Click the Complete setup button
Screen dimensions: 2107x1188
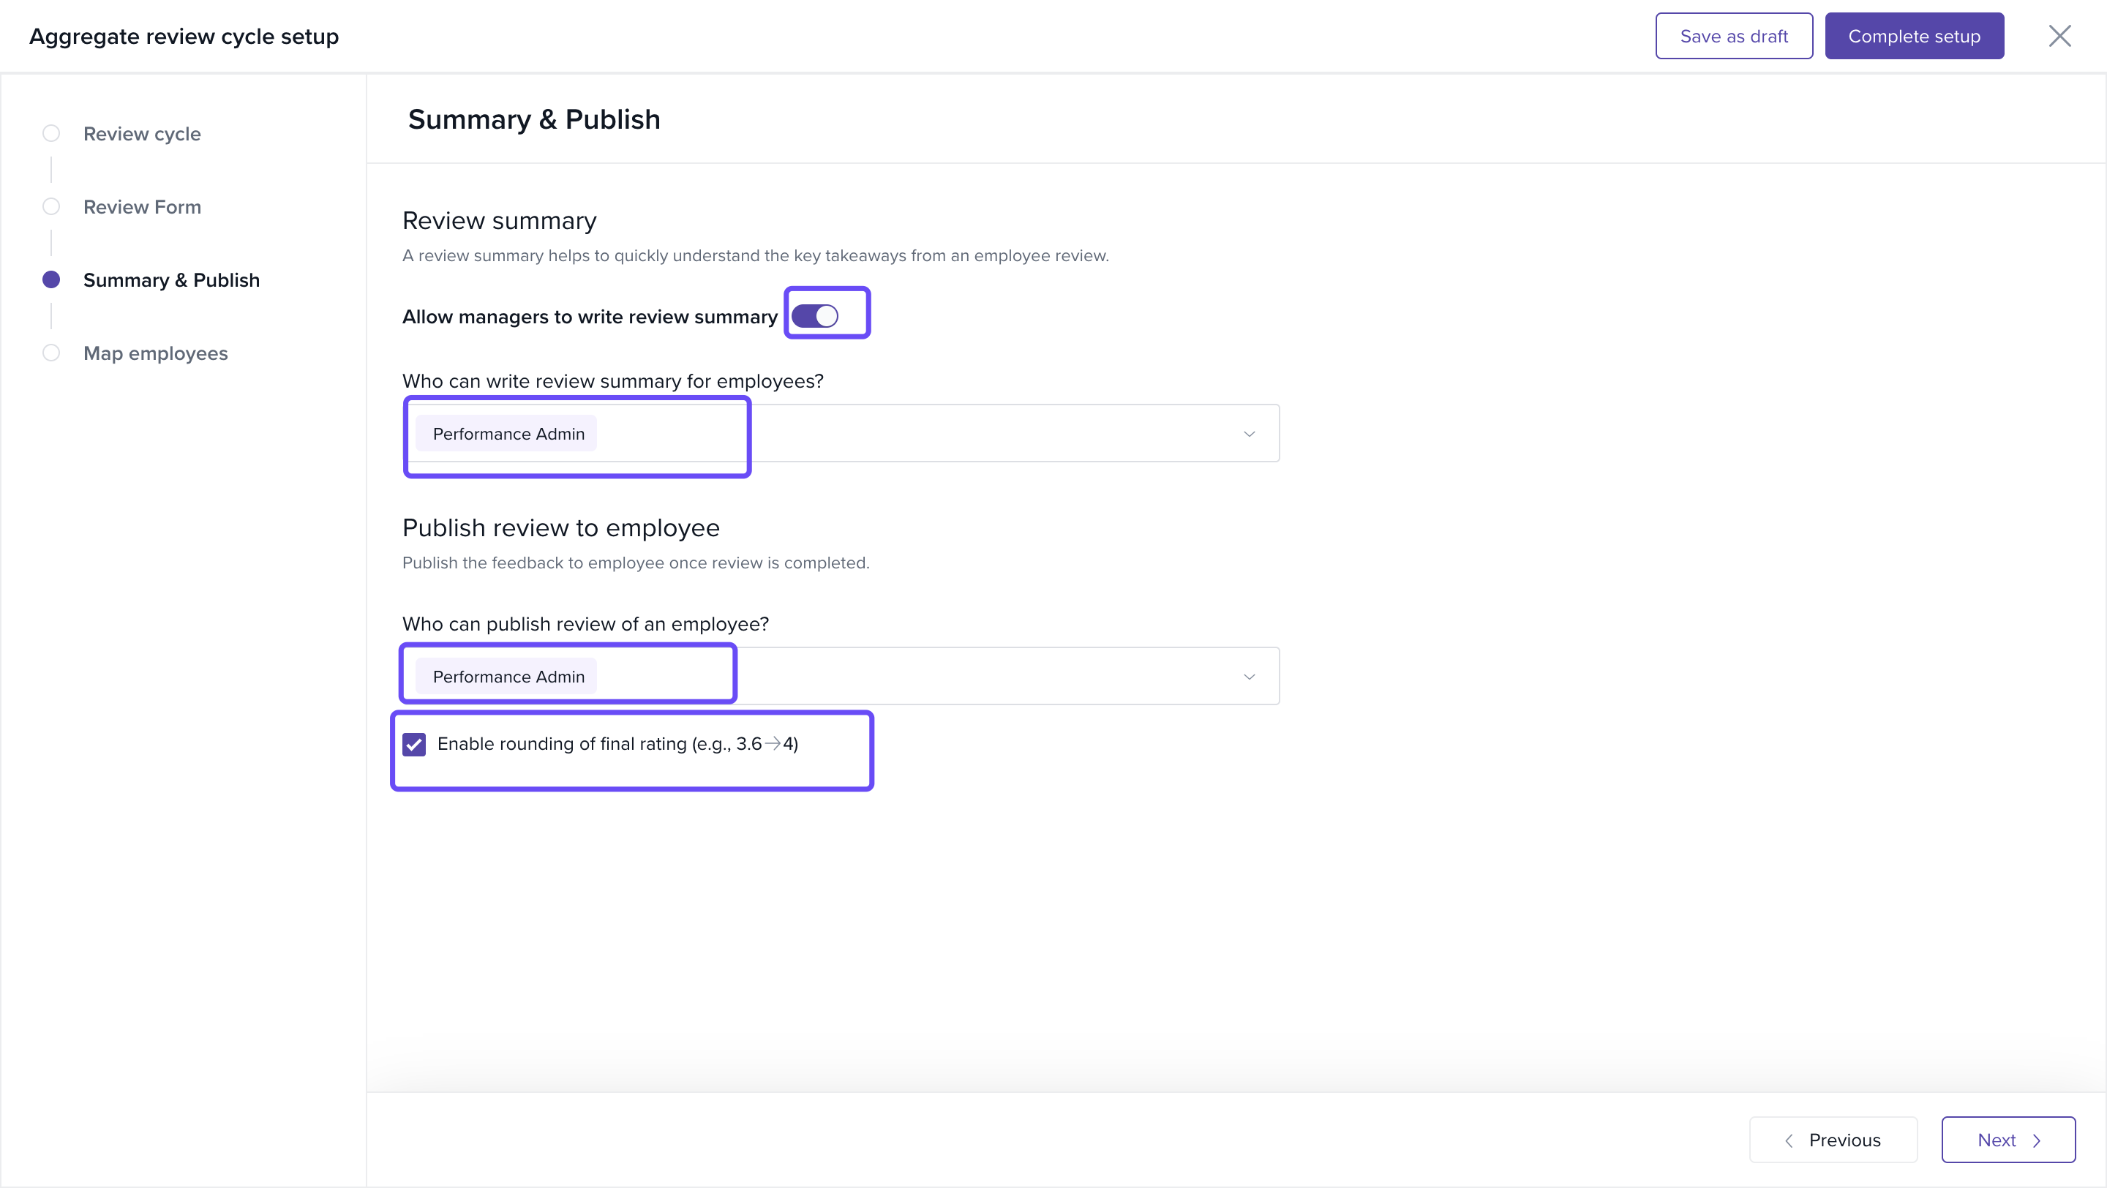[1914, 36]
